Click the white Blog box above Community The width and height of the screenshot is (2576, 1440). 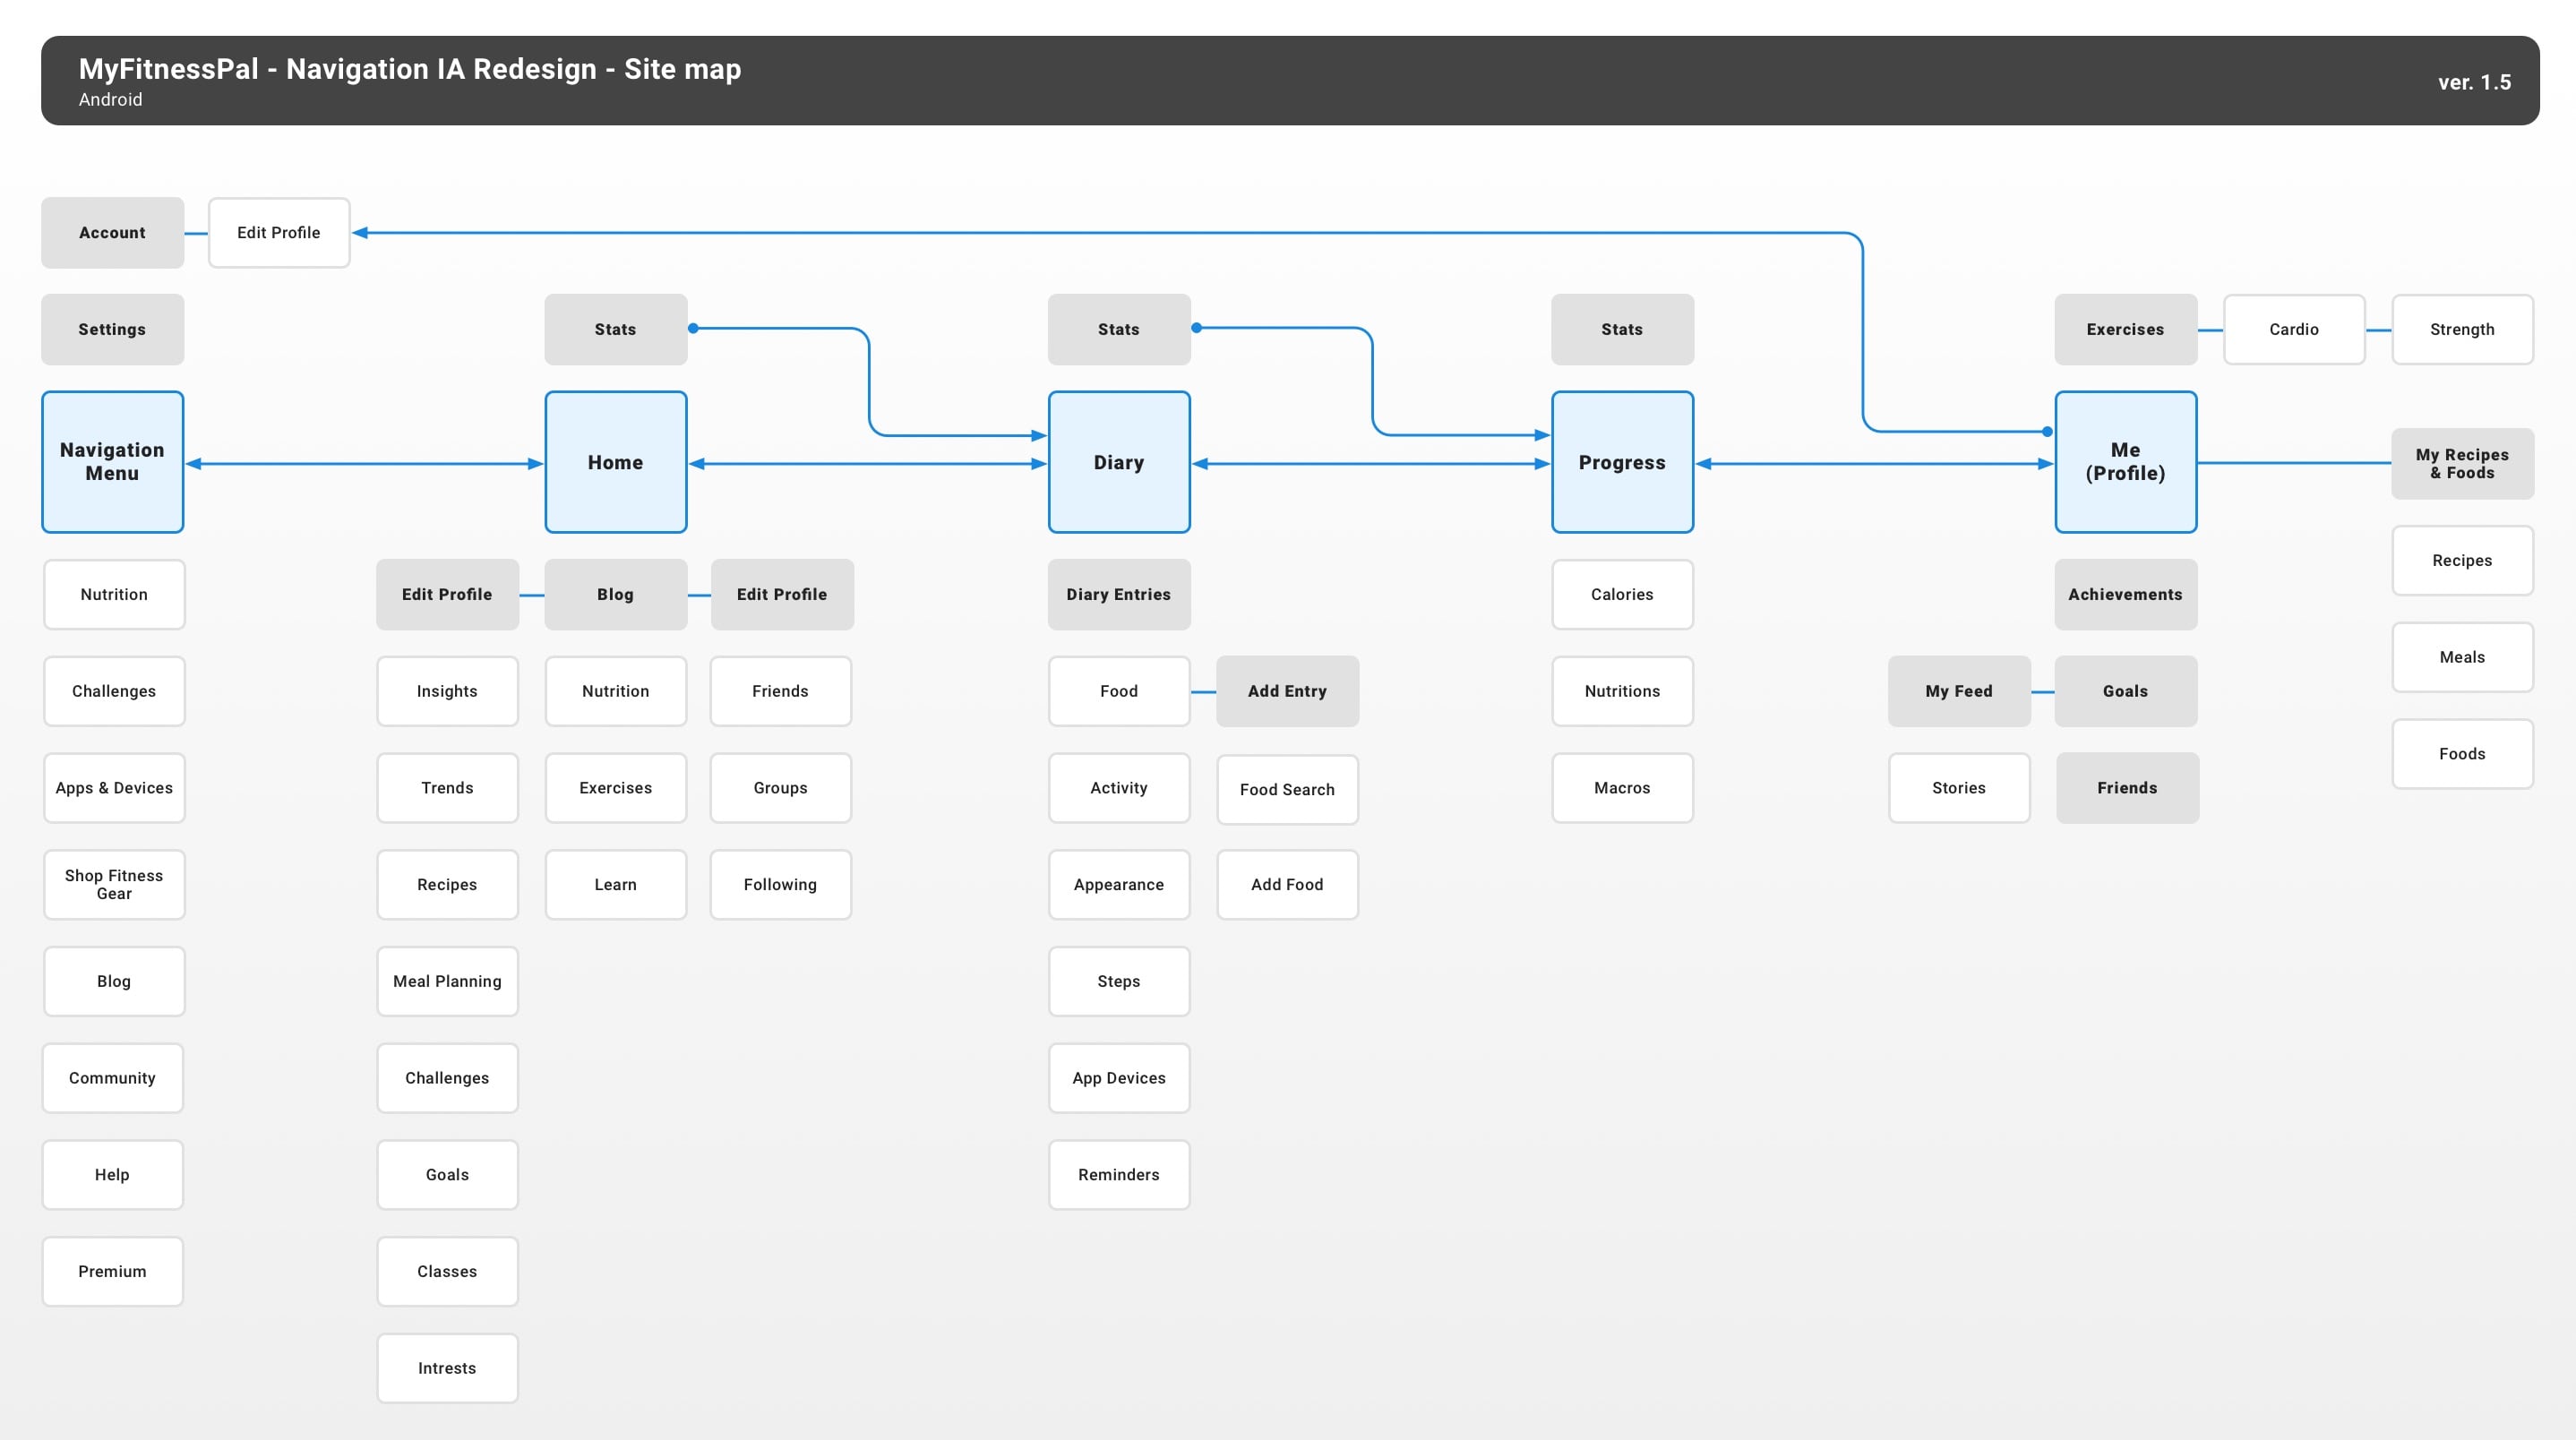click(114, 982)
